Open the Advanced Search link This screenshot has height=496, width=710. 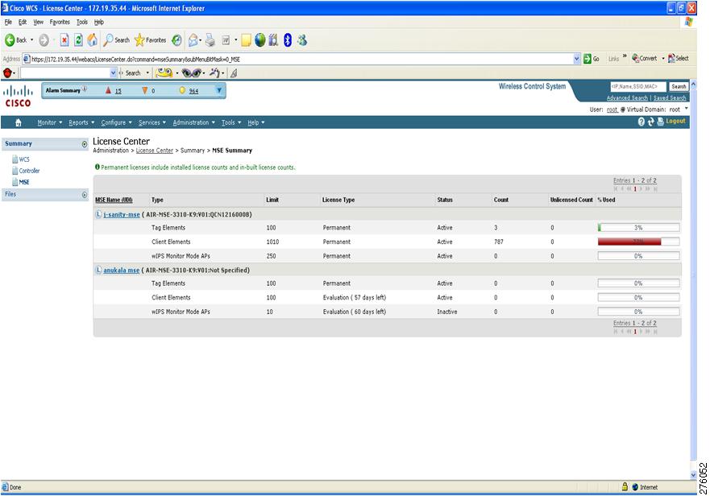pyautogui.click(x=627, y=97)
